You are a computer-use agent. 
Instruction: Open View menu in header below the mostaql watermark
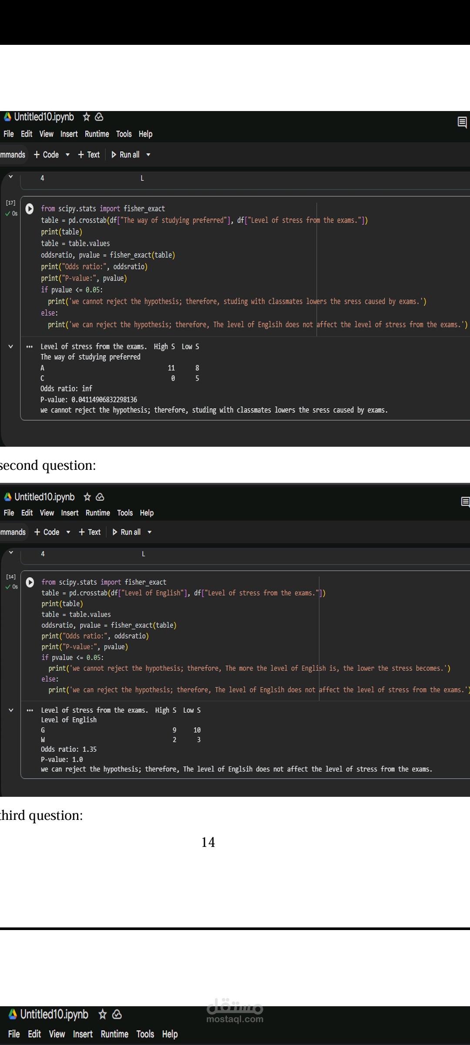pyautogui.click(x=57, y=1034)
